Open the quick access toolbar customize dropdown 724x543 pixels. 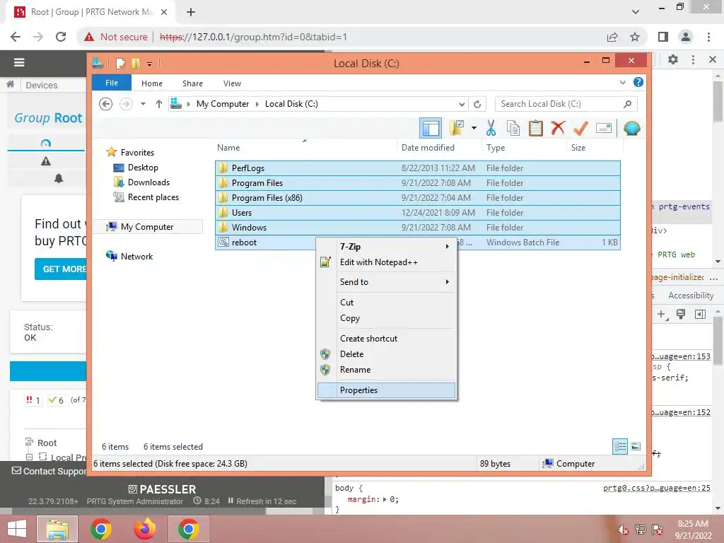coord(150,64)
